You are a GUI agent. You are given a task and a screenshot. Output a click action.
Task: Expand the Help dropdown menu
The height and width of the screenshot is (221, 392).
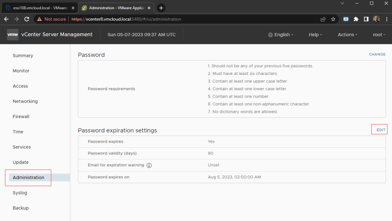tap(315, 34)
